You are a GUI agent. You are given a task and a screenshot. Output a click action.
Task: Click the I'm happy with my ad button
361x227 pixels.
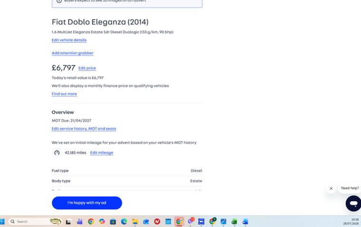(87, 203)
